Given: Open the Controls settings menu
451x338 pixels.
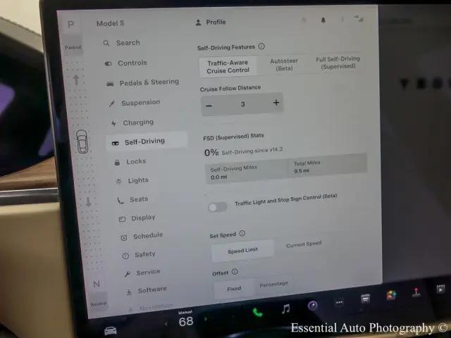Looking at the screenshot, I should click(125, 63).
